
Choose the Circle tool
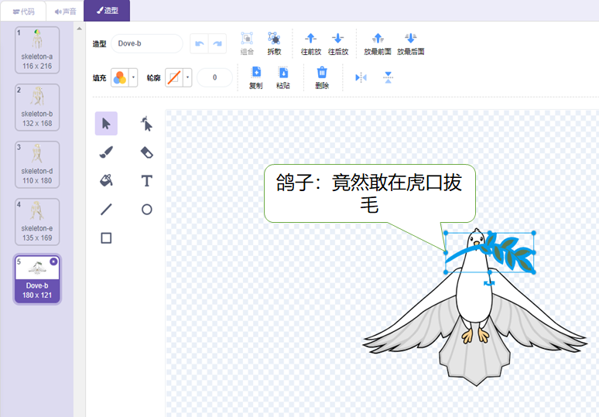147,209
